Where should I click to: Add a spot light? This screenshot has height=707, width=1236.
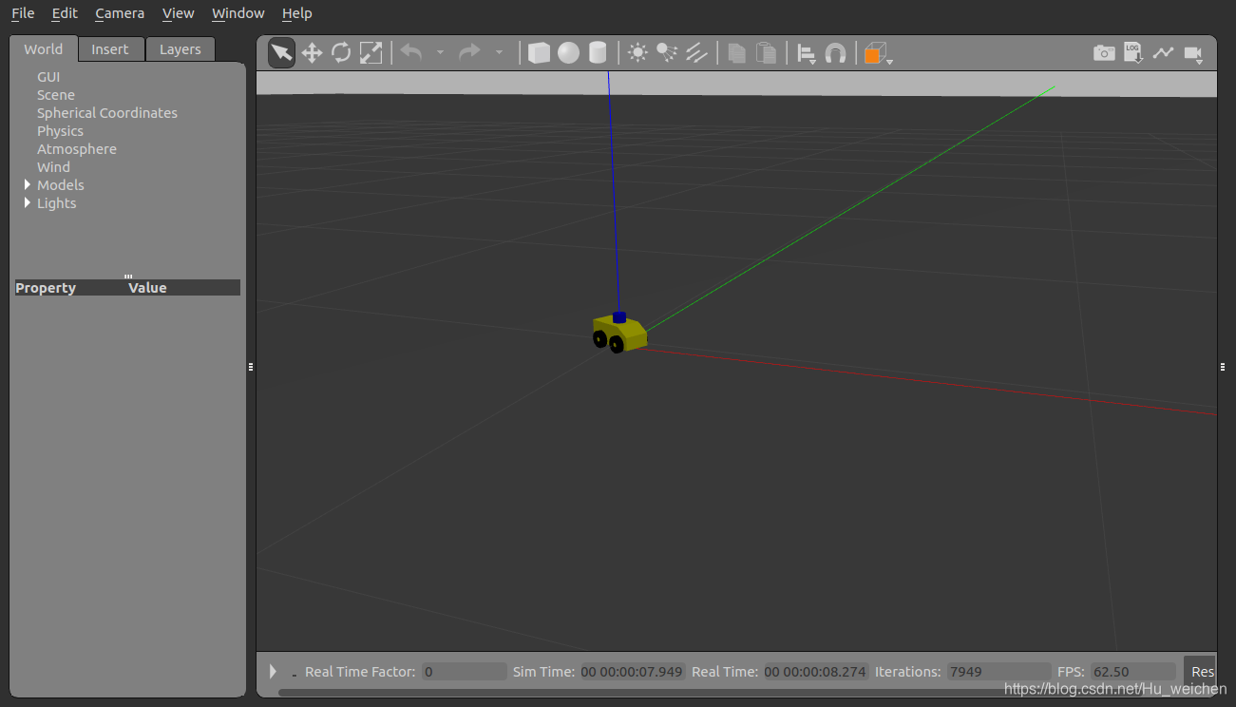[x=667, y=53]
